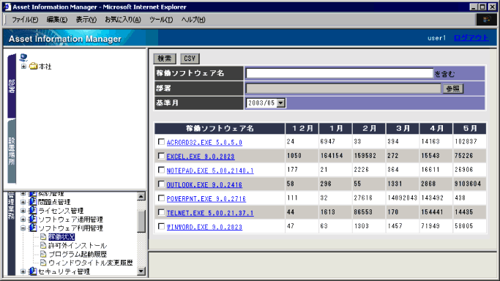
Task: Click the page icon beside 許可外インストール
Action: pyautogui.click(x=43, y=245)
